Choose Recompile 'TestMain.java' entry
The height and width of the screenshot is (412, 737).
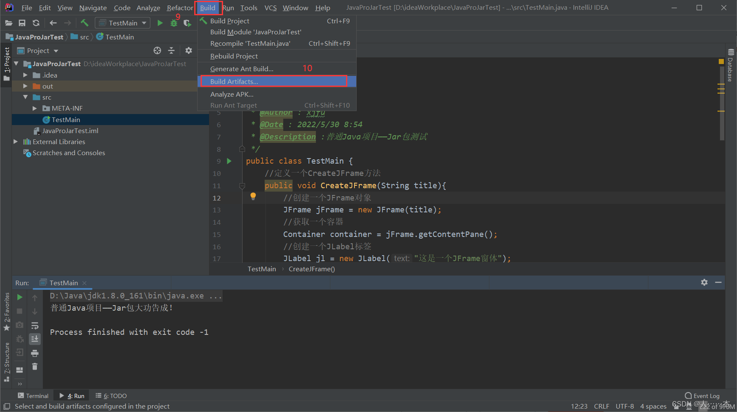tap(277, 43)
